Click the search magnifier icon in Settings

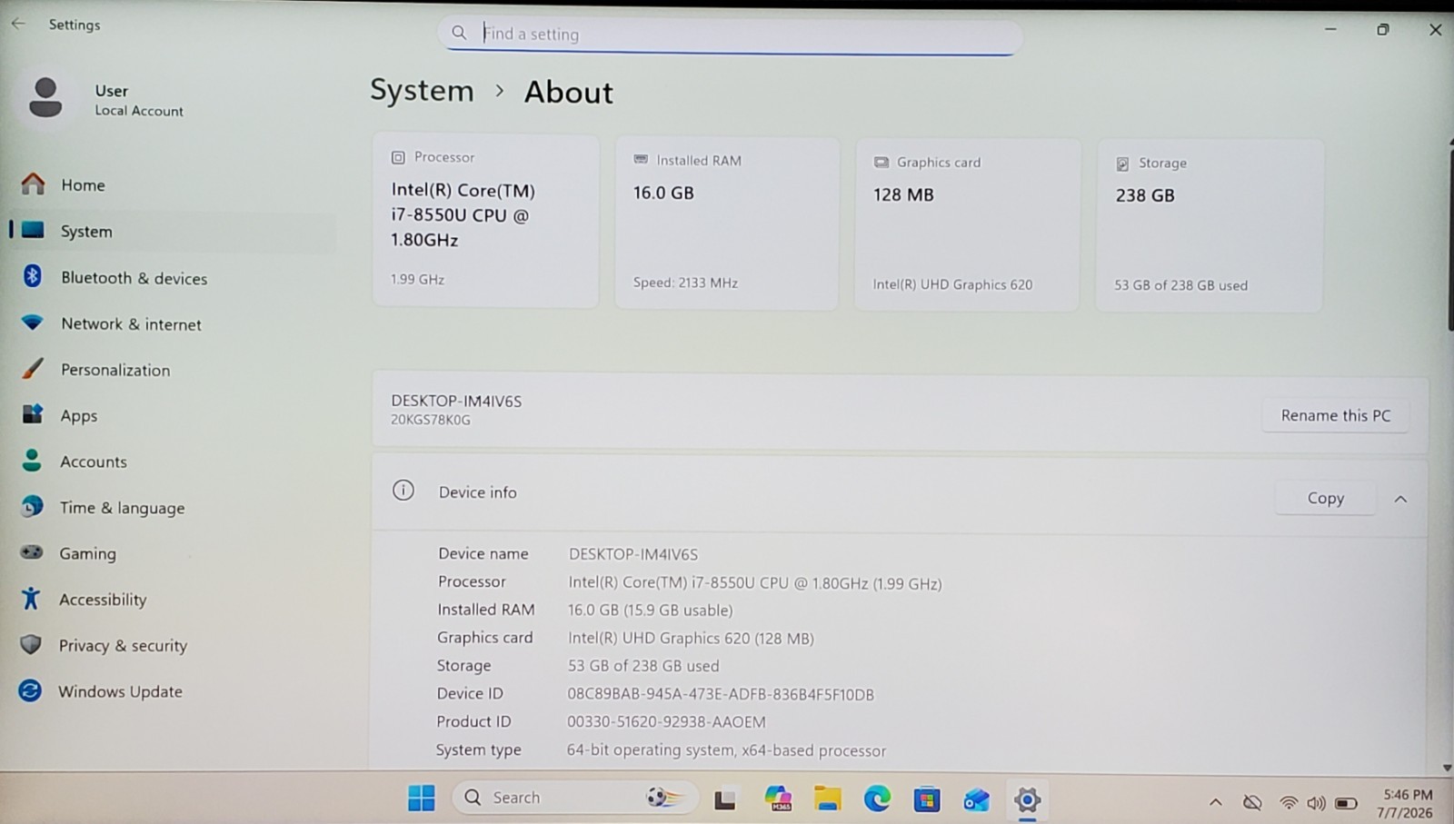point(460,33)
